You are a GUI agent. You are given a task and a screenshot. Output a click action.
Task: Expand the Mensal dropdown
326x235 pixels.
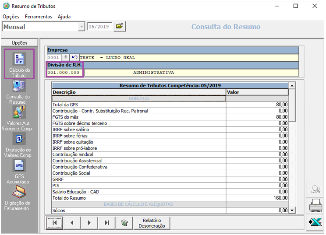click(x=81, y=27)
